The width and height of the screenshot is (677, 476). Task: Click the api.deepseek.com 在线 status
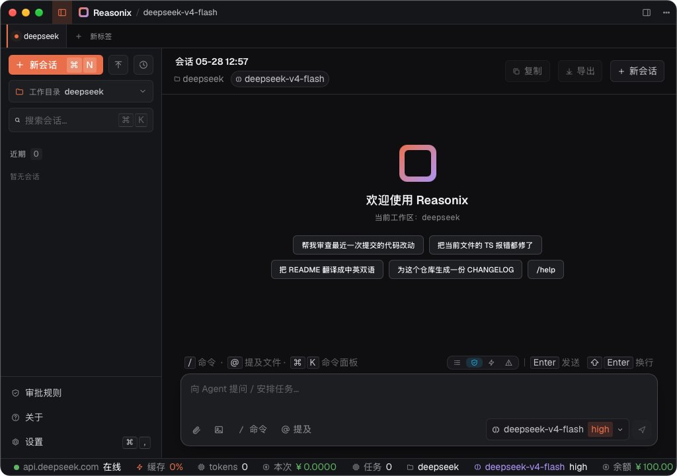click(x=67, y=467)
